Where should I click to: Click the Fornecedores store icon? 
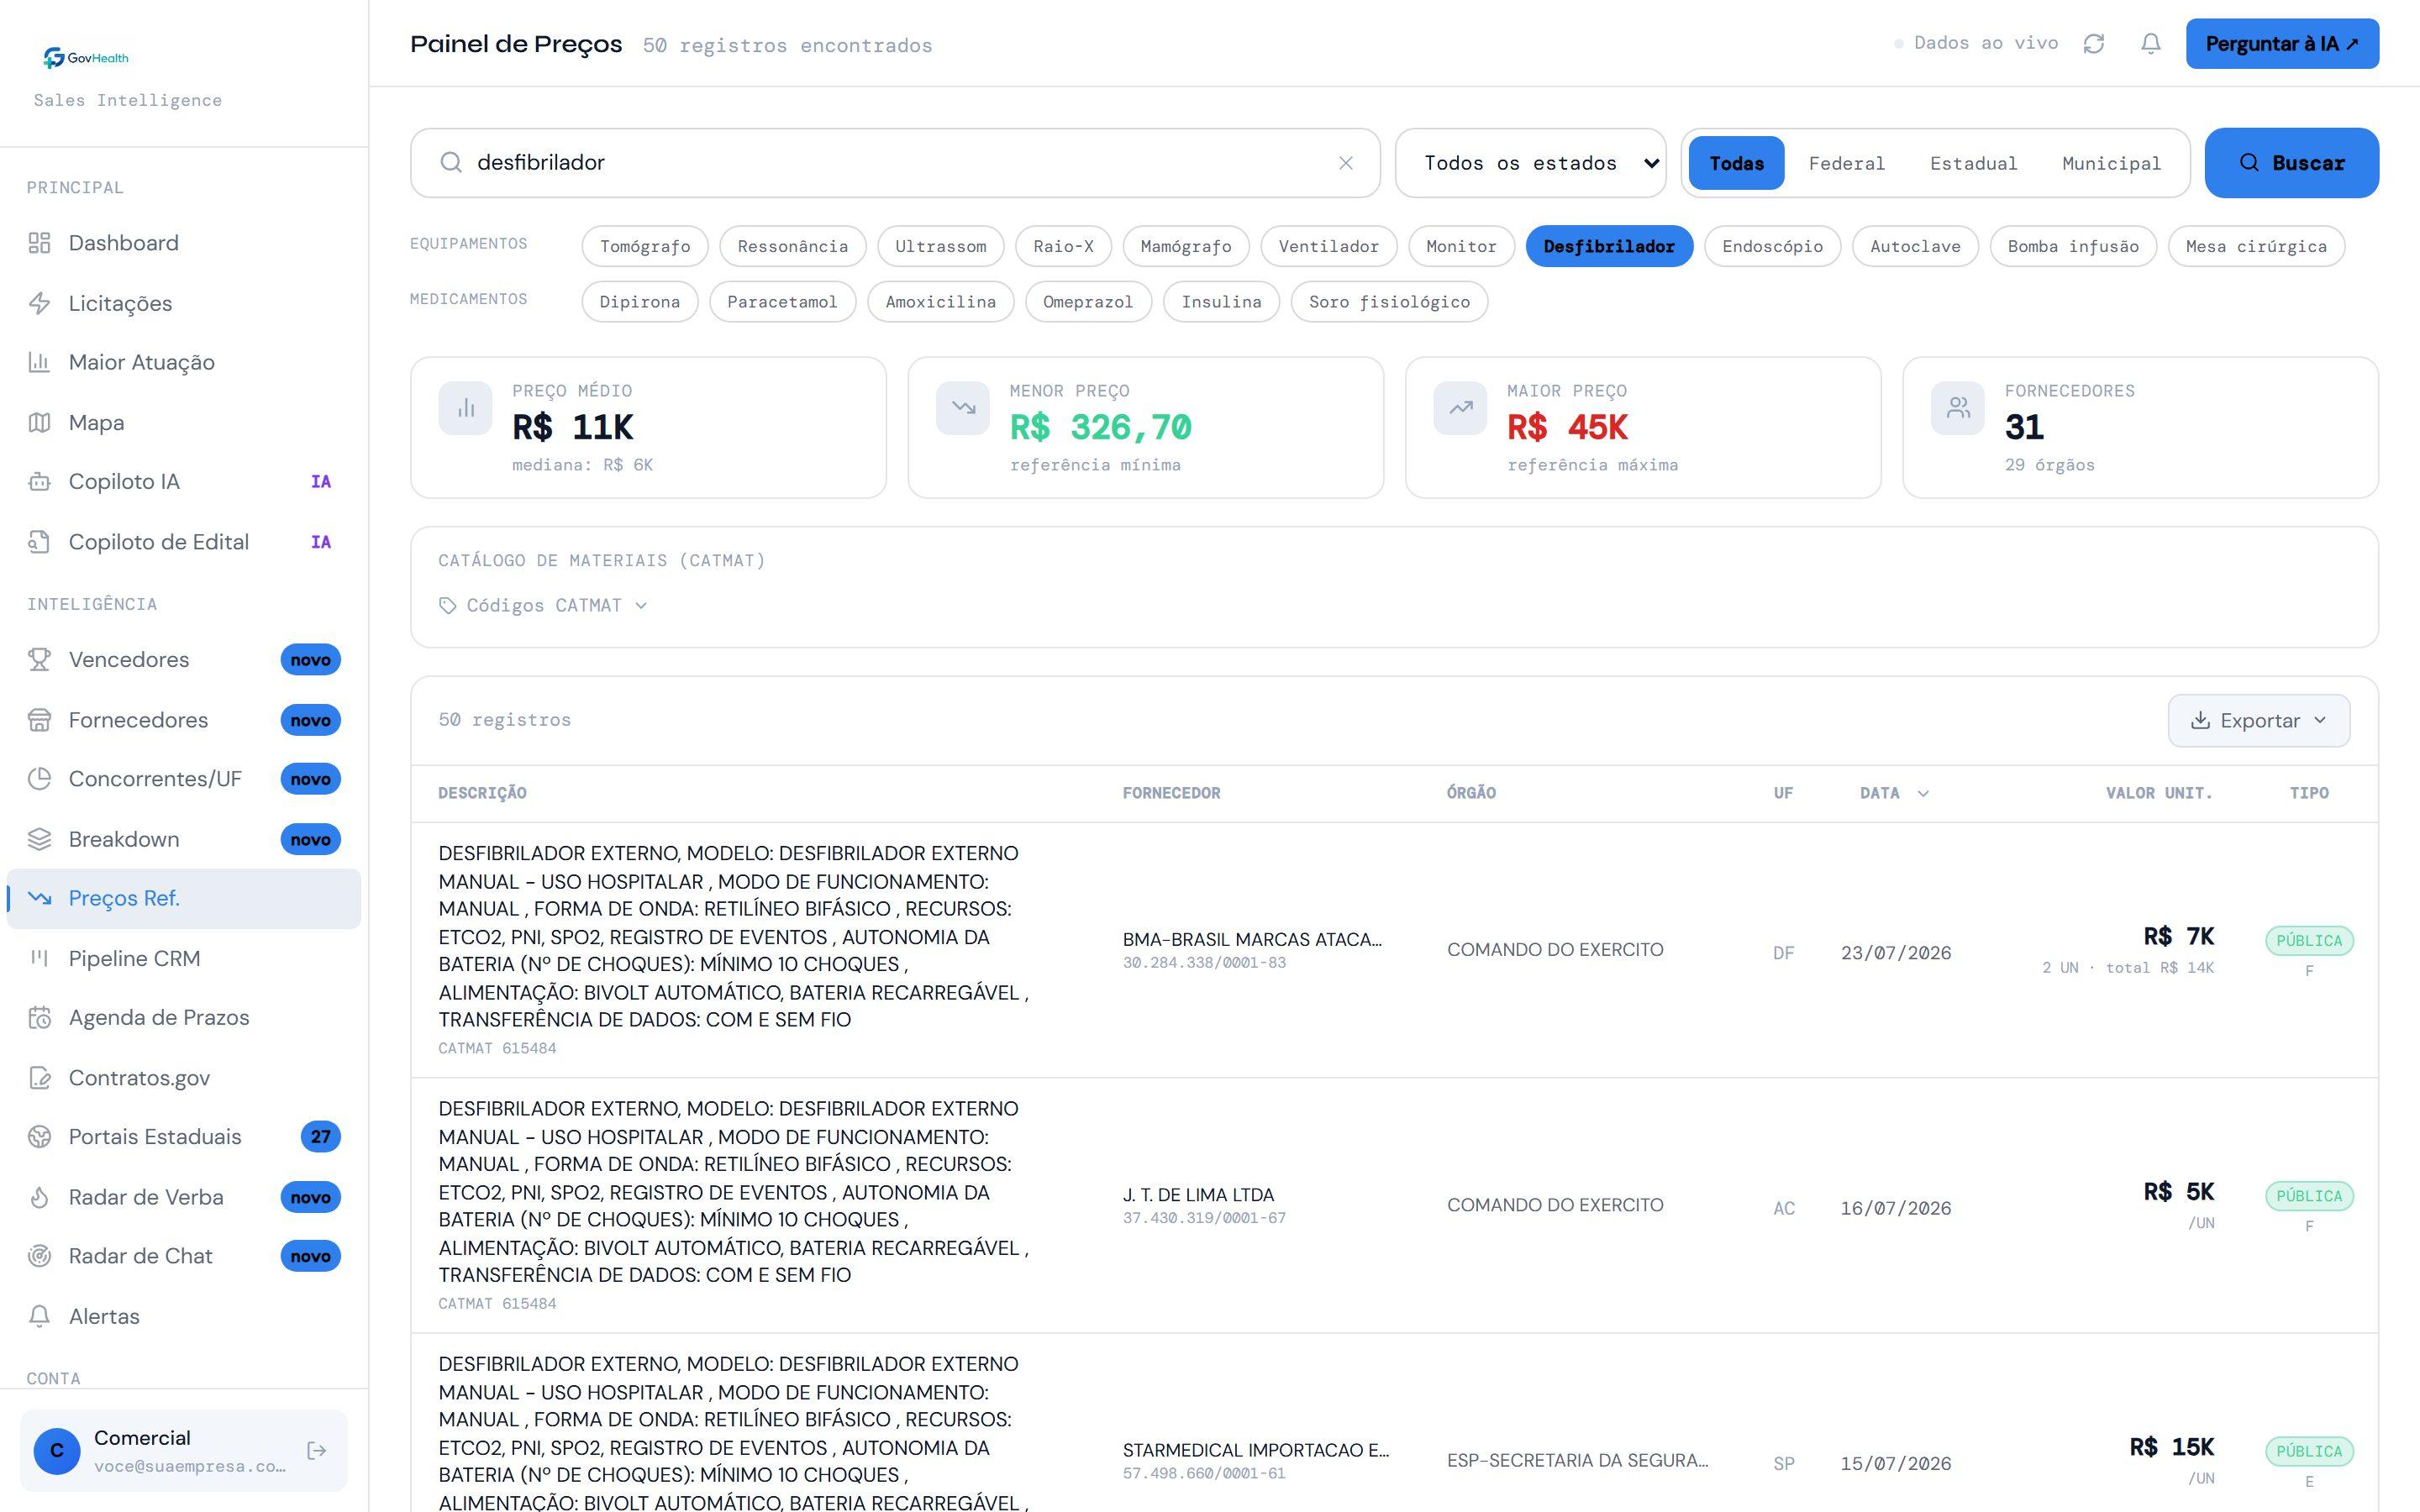pyautogui.click(x=39, y=720)
